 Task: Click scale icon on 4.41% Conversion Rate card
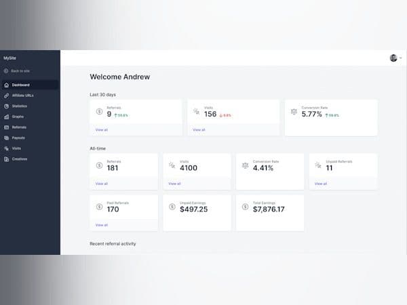[245, 165]
